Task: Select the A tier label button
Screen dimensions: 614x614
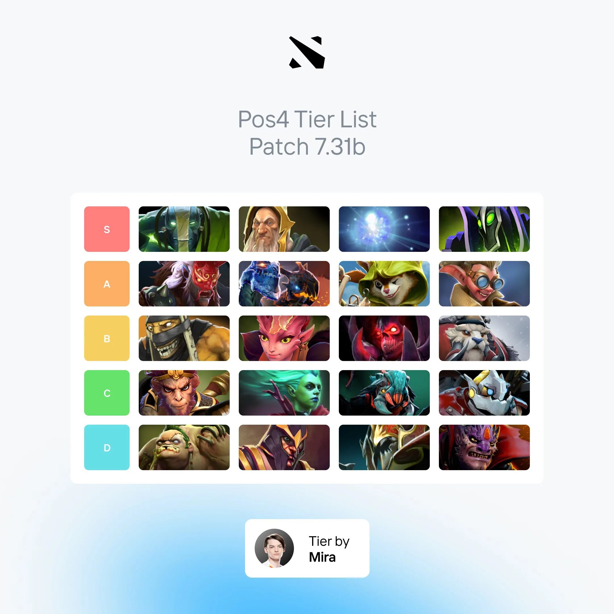Action: [107, 283]
